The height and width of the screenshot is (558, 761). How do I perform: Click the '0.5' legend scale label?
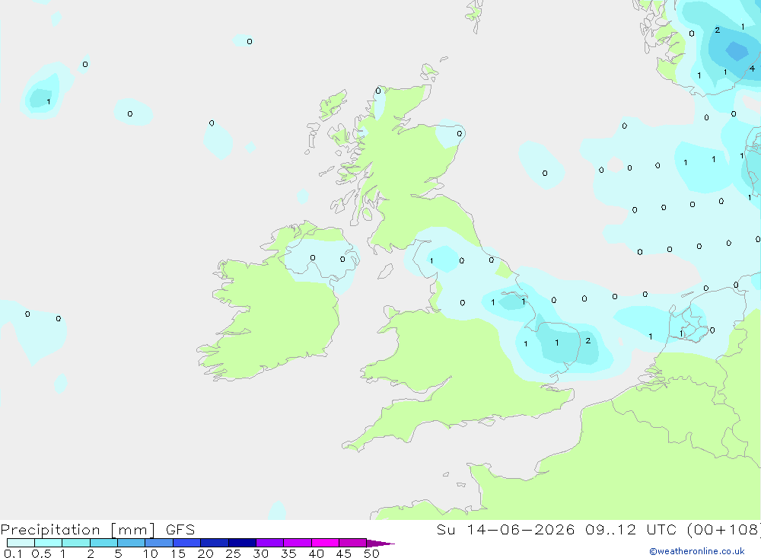pyautogui.click(x=41, y=553)
